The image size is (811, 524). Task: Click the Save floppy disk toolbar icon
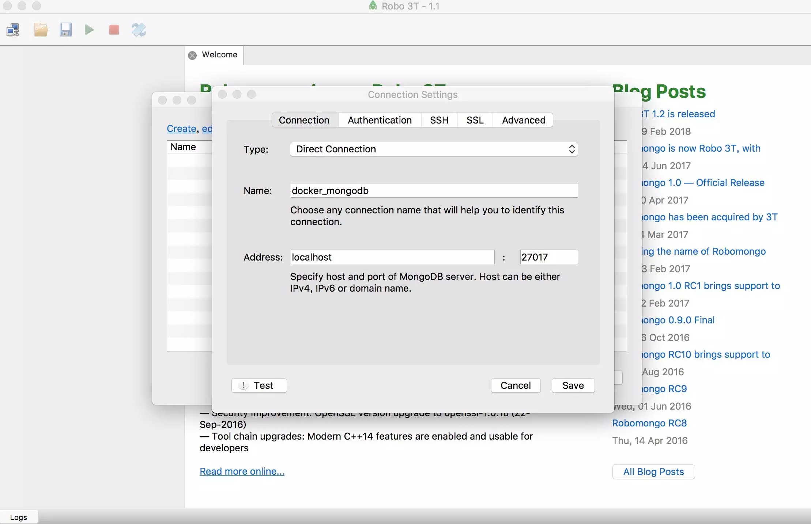65,30
